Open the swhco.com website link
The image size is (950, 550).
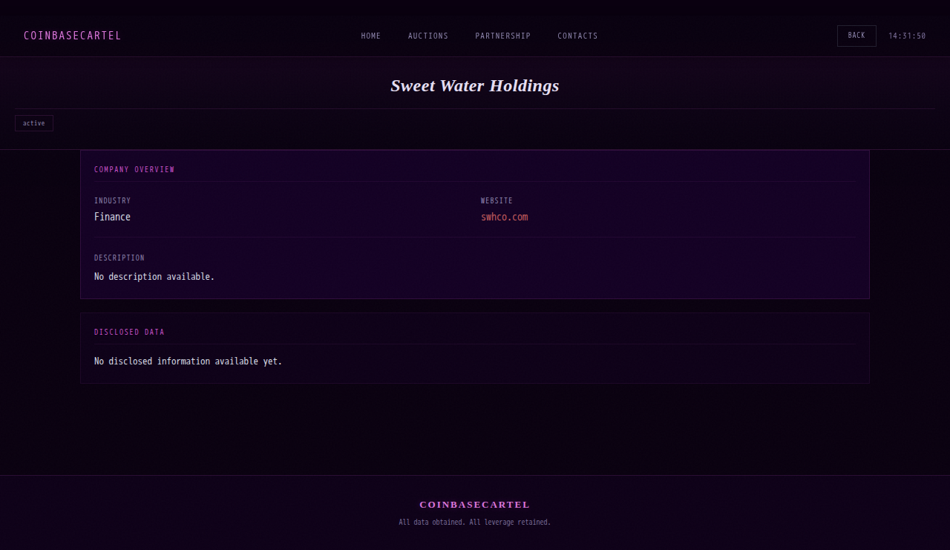click(x=505, y=217)
